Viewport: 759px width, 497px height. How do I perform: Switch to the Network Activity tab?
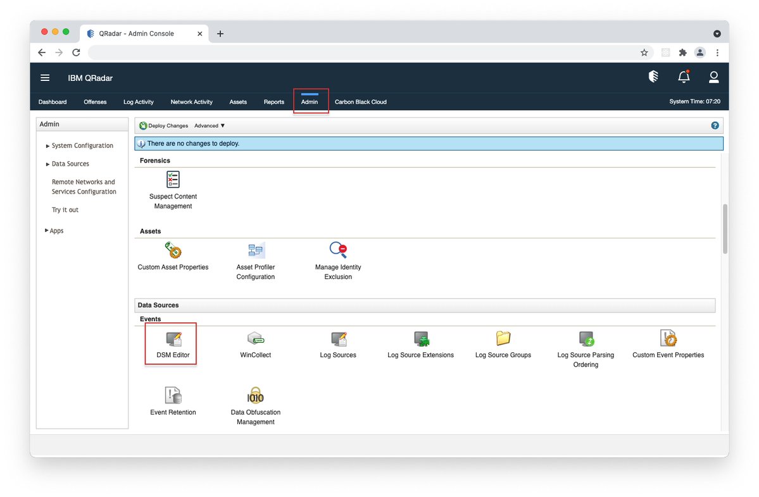pyautogui.click(x=191, y=102)
